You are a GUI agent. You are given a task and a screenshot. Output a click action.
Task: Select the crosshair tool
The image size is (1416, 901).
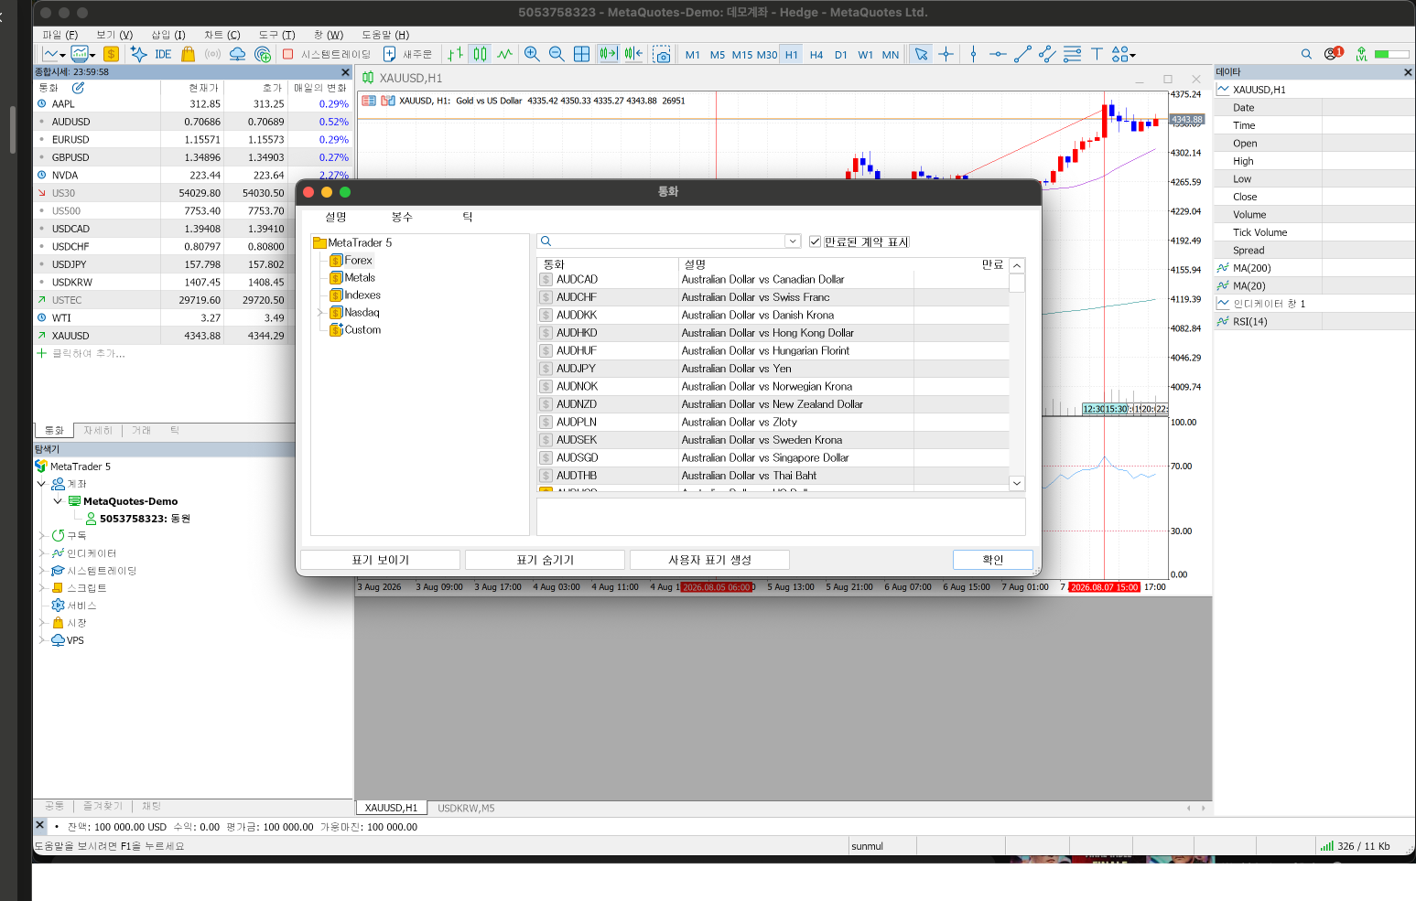(x=946, y=54)
